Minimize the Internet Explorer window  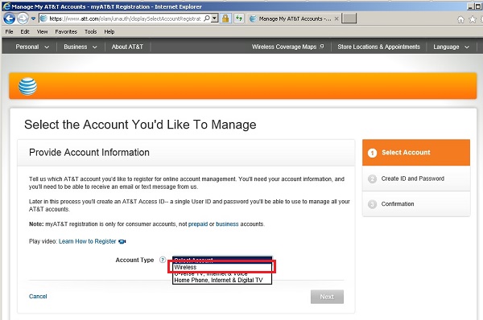pos(470,6)
